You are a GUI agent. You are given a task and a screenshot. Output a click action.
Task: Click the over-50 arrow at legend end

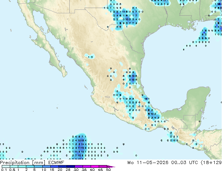click(x=111, y=167)
